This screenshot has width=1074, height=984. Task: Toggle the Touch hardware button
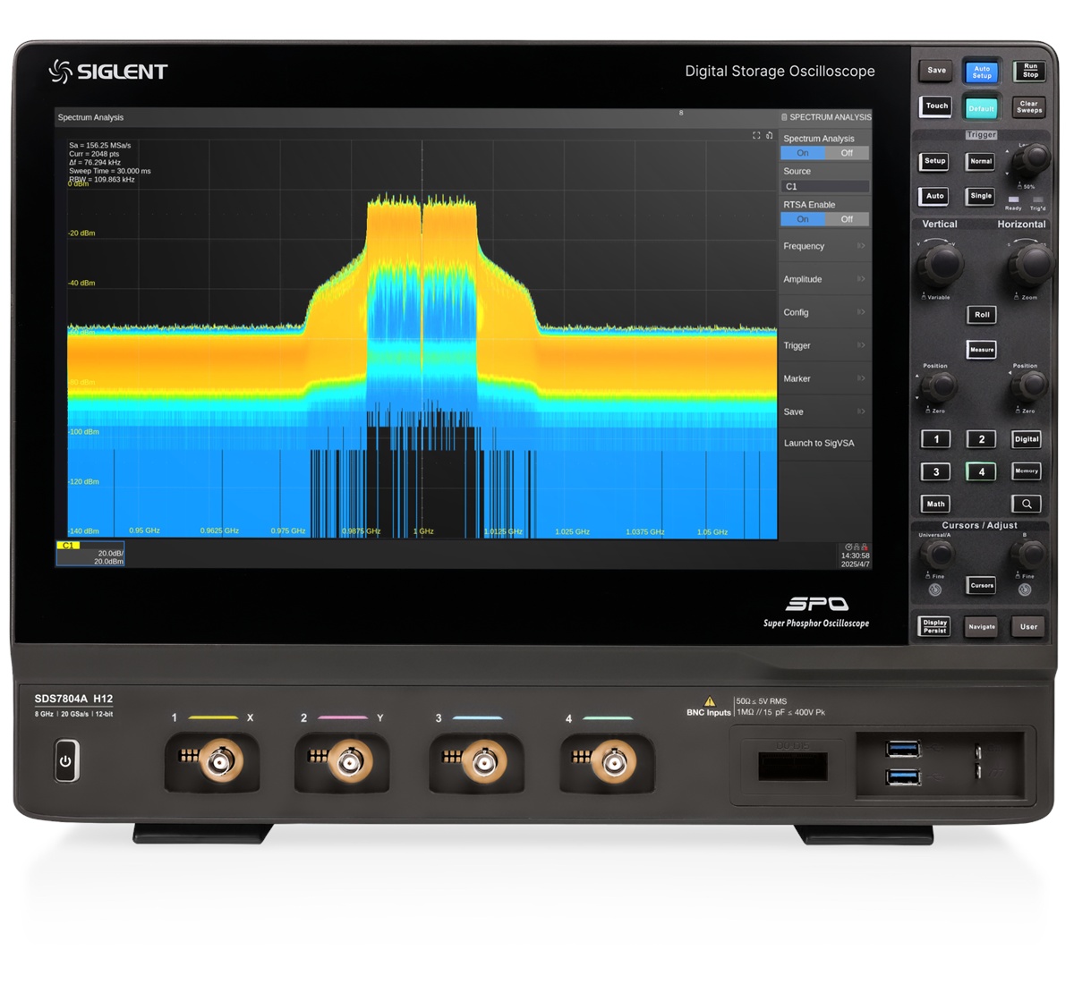tap(936, 106)
